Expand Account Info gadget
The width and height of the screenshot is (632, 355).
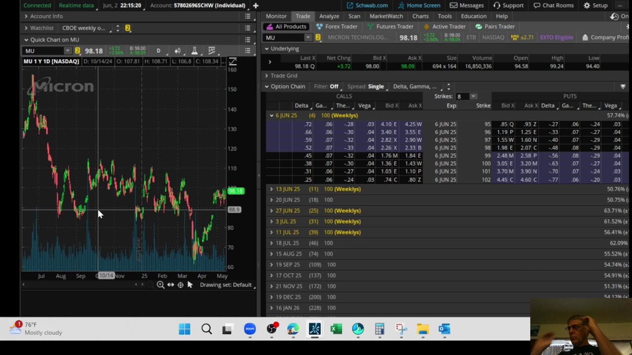tap(26, 16)
